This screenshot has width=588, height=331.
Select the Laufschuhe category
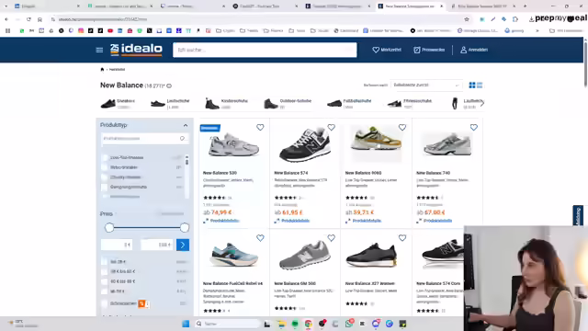click(x=170, y=103)
